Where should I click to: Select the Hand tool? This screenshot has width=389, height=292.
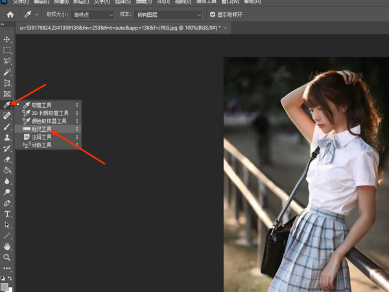point(7,247)
